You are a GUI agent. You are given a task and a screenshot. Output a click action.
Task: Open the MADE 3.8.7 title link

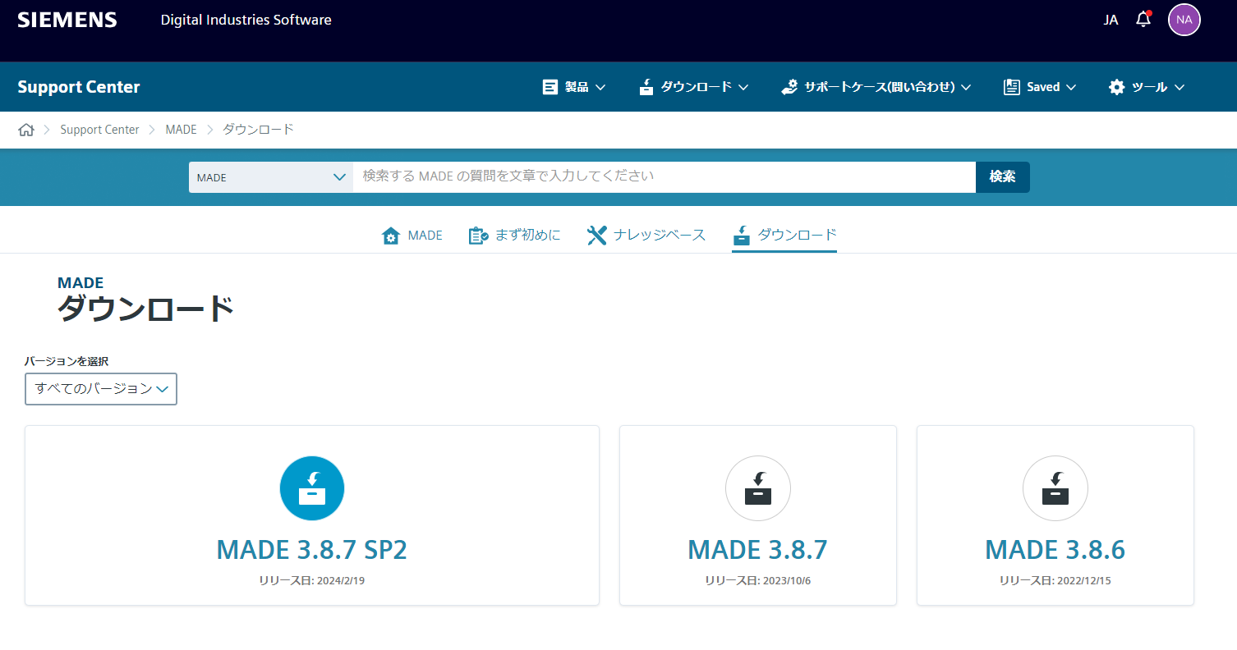point(757,550)
